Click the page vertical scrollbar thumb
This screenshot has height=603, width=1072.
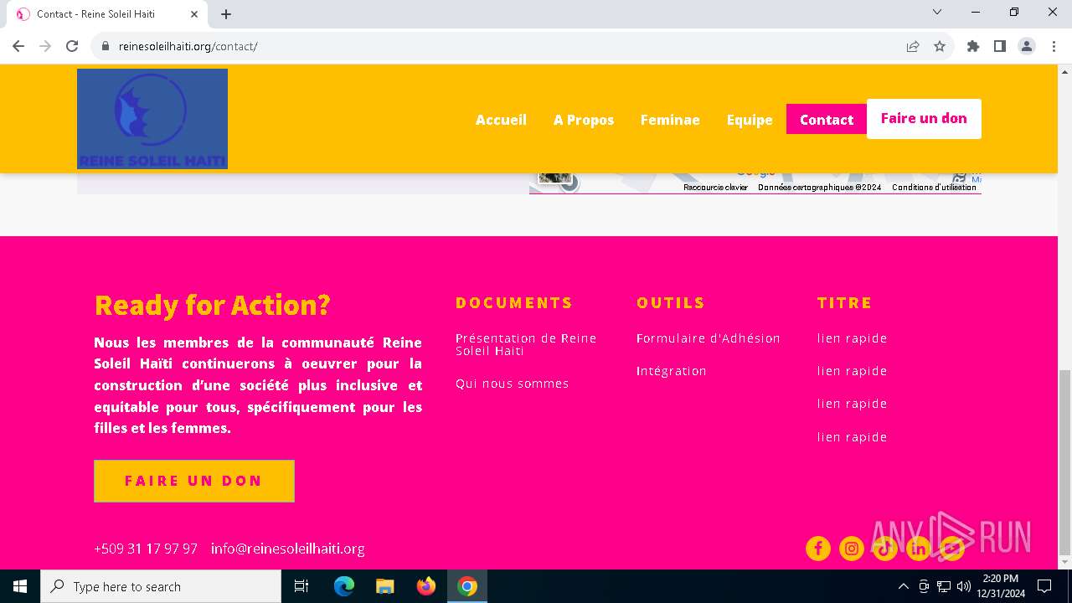tap(1064, 463)
